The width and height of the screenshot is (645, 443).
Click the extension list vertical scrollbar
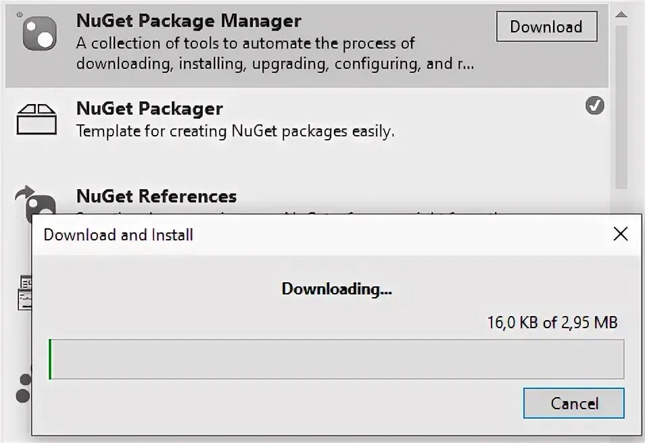(x=621, y=101)
